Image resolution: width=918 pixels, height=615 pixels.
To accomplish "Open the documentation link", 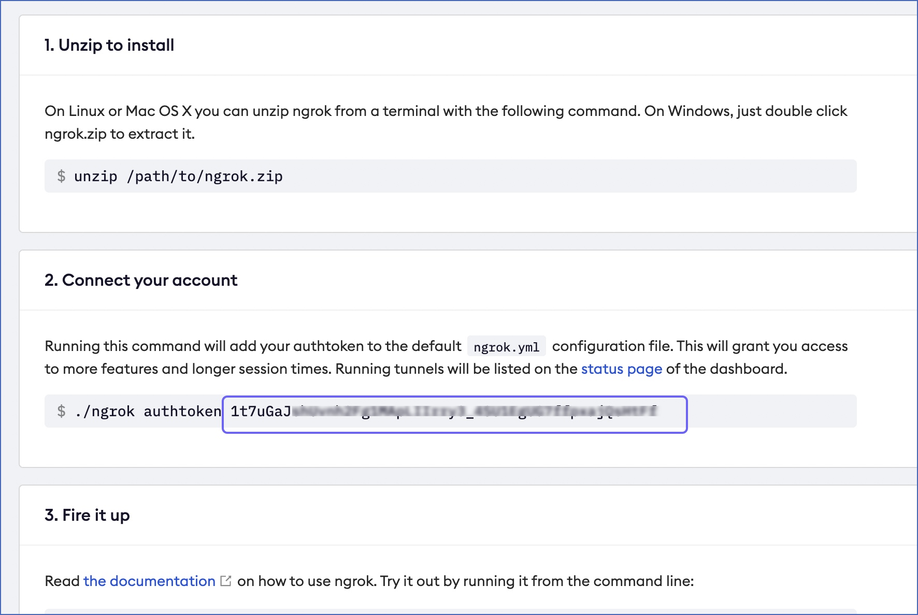I will (x=149, y=581).
